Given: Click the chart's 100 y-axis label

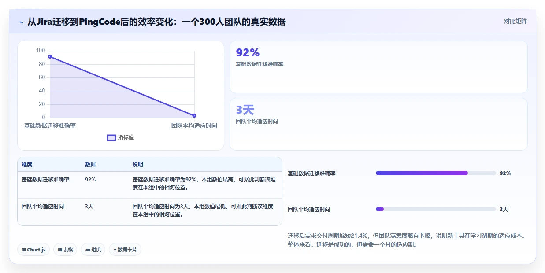Looking at the screenshot, I should 41,51.
